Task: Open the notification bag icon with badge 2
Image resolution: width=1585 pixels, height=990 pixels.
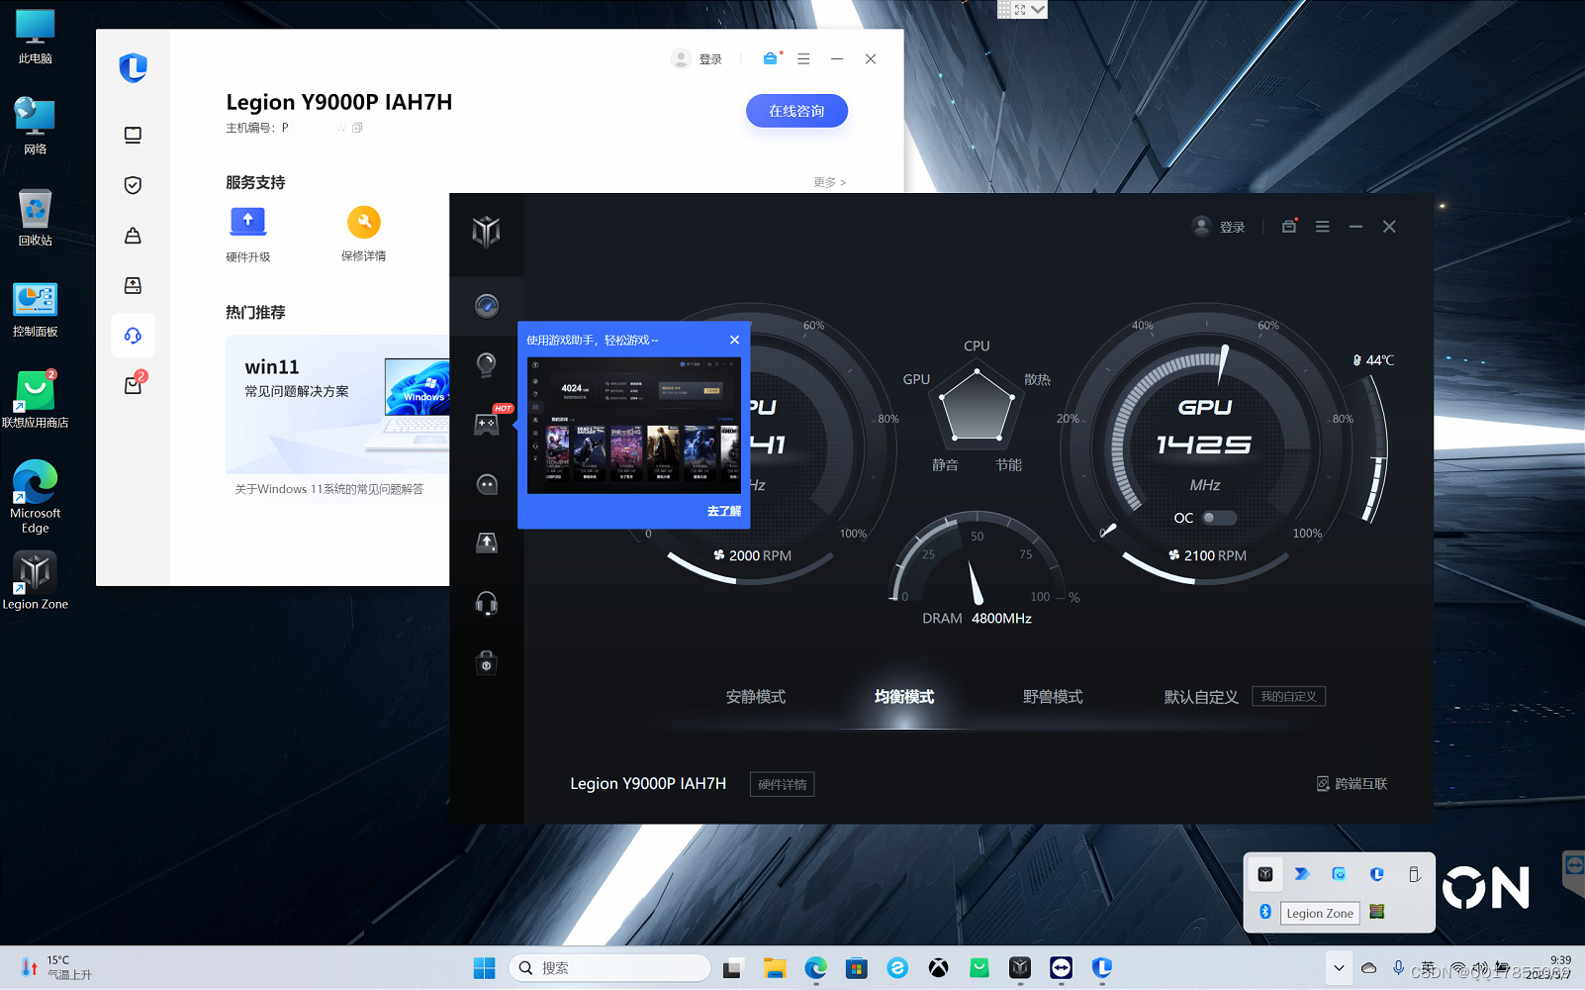Action: (x=133, y=385)
